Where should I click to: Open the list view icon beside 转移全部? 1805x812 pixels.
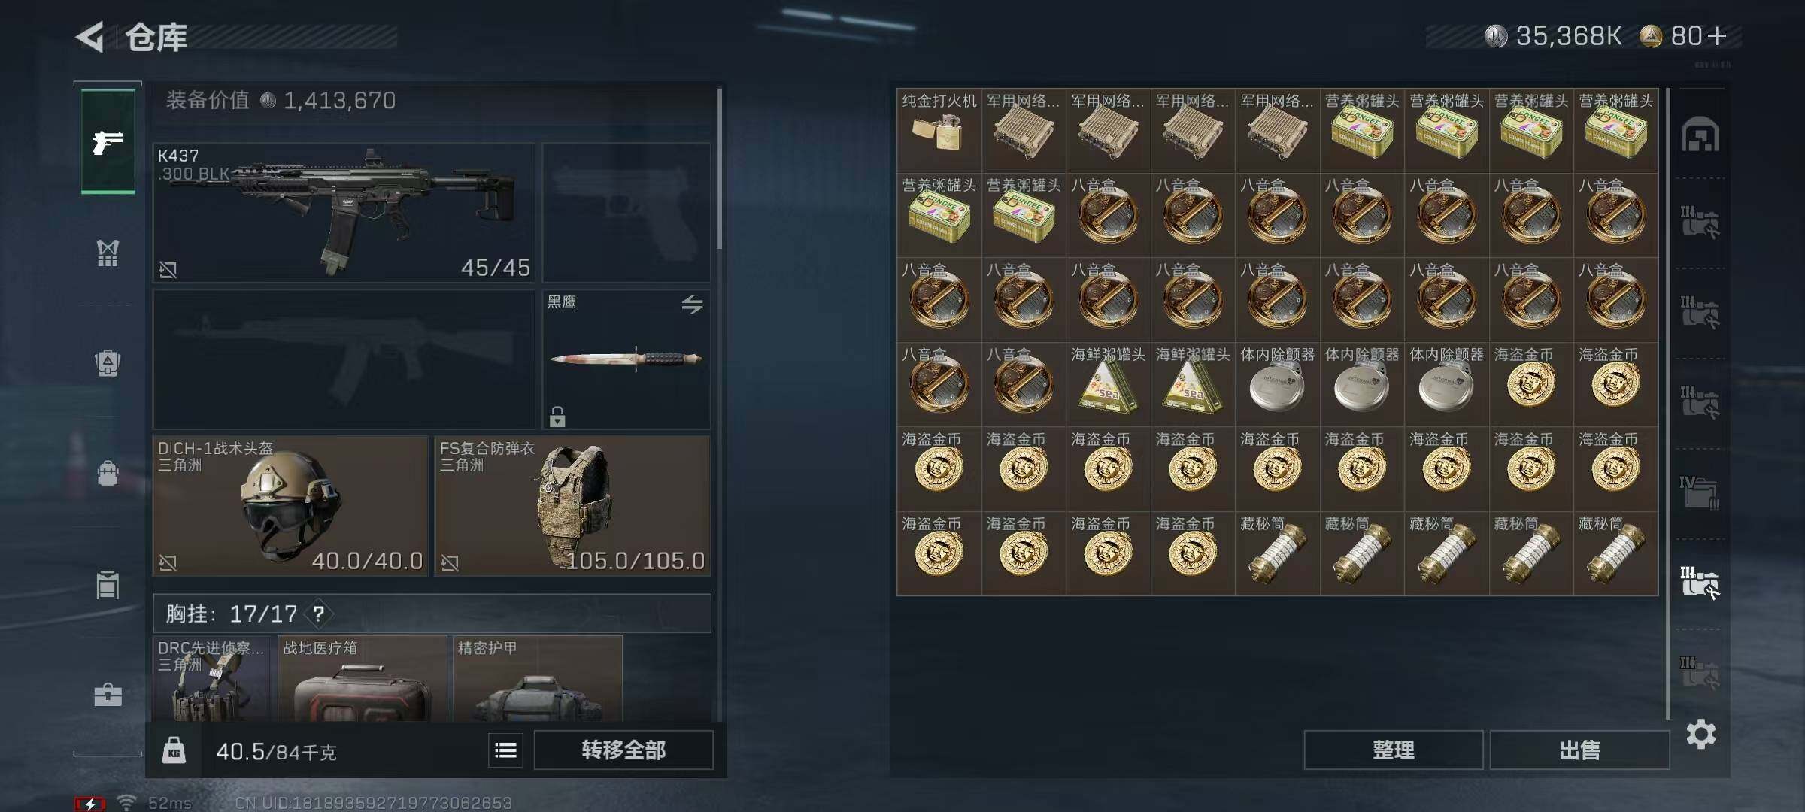505,750
